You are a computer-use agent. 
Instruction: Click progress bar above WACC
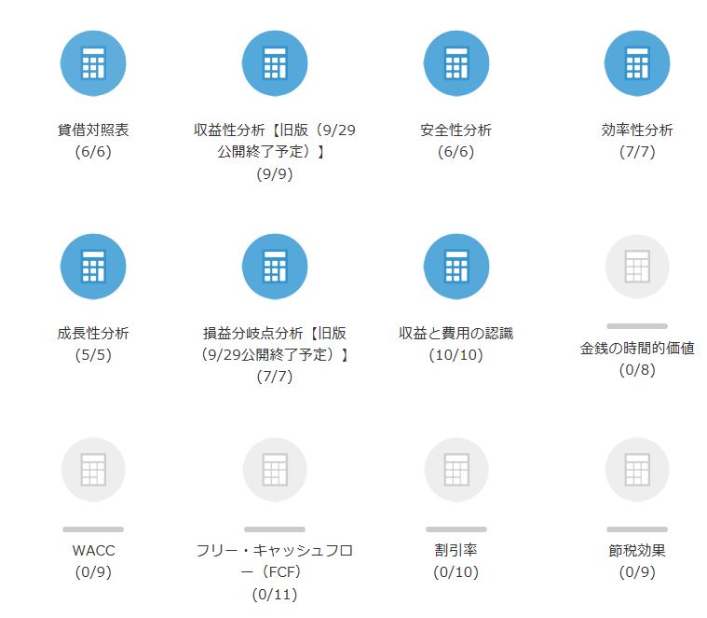click(93, 529)
